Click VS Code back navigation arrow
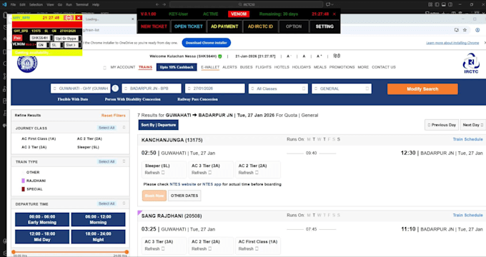The height and width of the screenshot is (257, 486). [x=157, y=4]
